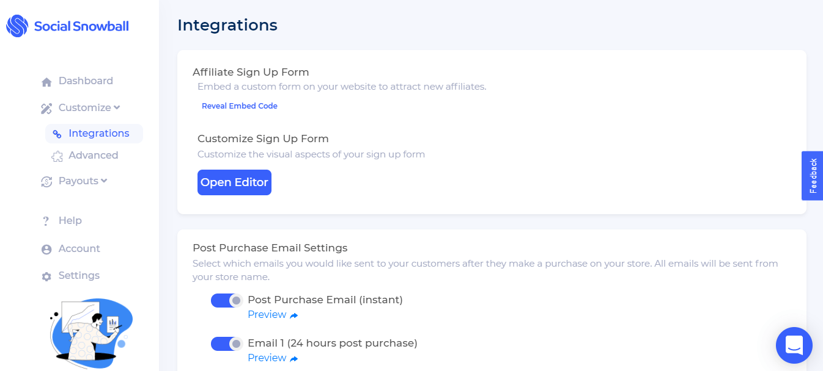Disable the Post Purchase Email (instant) toggle
823x371 pixels.
[x=227, y=300]
